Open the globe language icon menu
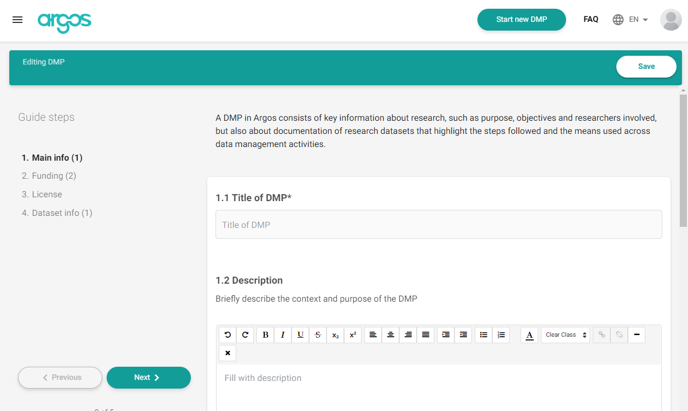Viewport: 688px width, 411px height. pos(617,19)
